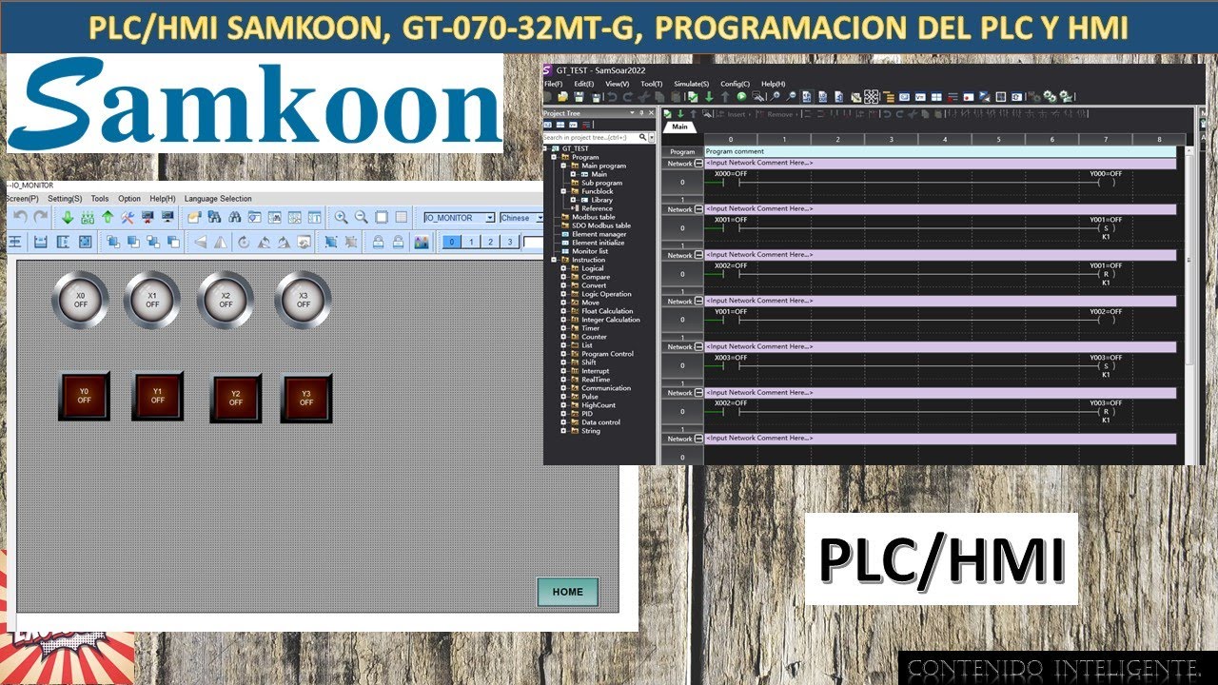This screenshot has width=1218, height=685.
Task: Open Setting(S) menu in HMI editor
Action: [x=65, y=199]
